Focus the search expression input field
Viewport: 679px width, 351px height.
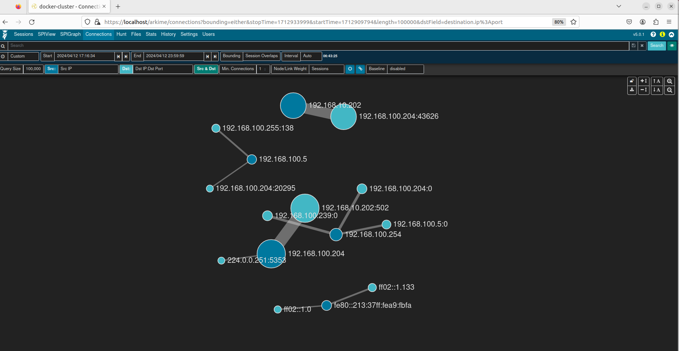point(317,46)
